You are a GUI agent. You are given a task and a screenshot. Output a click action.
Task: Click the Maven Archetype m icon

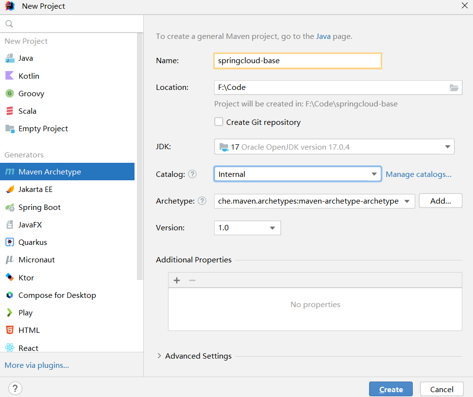tap(10, 172)
